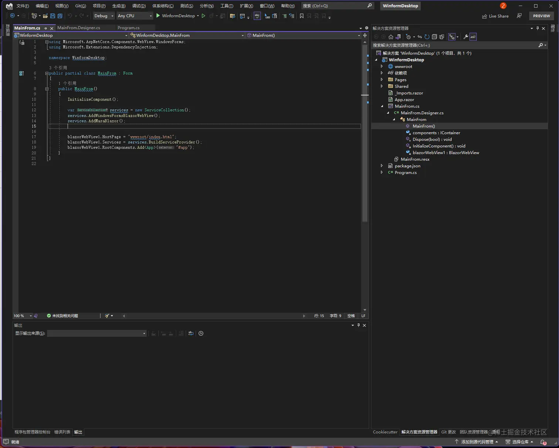This screenshot has height=448, width=559.
Task: Open the Debug configuration dropdown
Action: pos(104,16)
